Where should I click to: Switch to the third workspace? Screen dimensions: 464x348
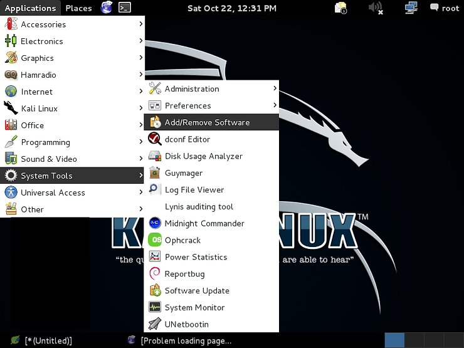434,340
